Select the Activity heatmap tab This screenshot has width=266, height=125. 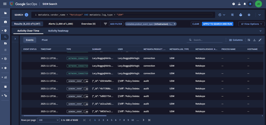[58, 31]
